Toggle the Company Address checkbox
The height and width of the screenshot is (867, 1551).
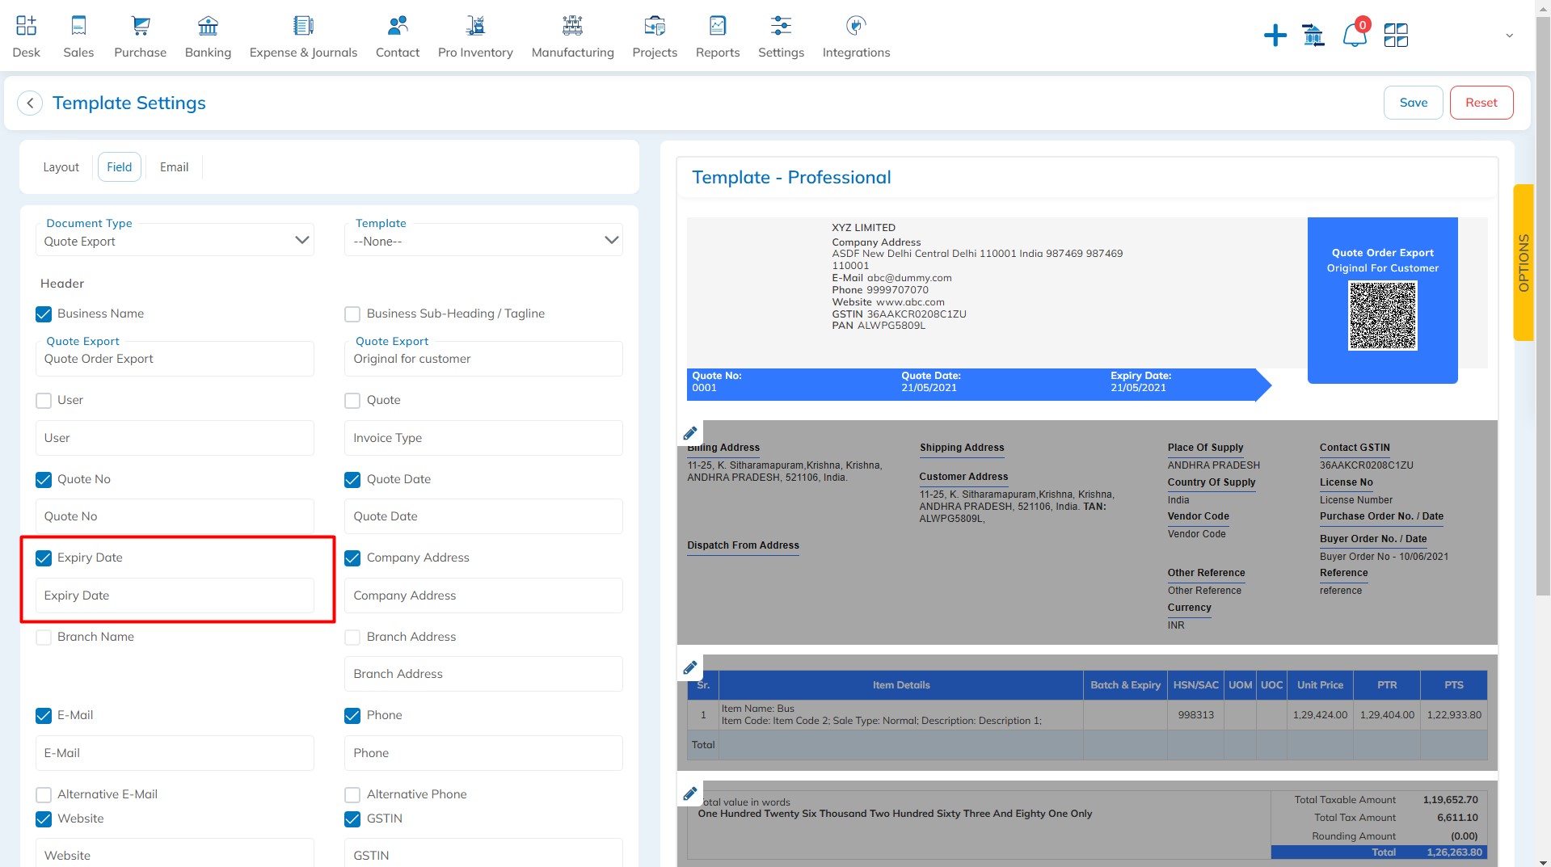click(x=352, y=558)
